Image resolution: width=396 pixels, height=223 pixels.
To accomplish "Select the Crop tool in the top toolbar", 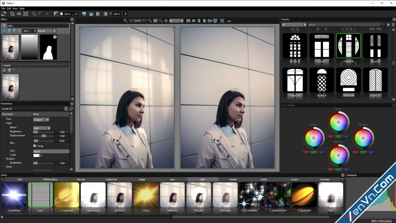I will 12,14.
